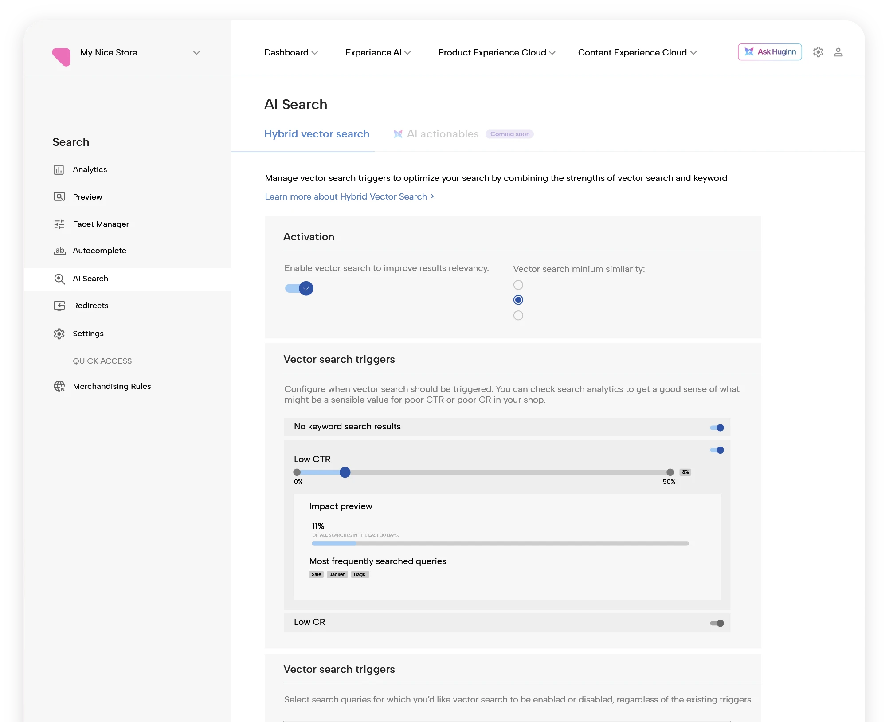
Task: Open Learn more about Hybrid Vector Search
Action: click(349, 196)
